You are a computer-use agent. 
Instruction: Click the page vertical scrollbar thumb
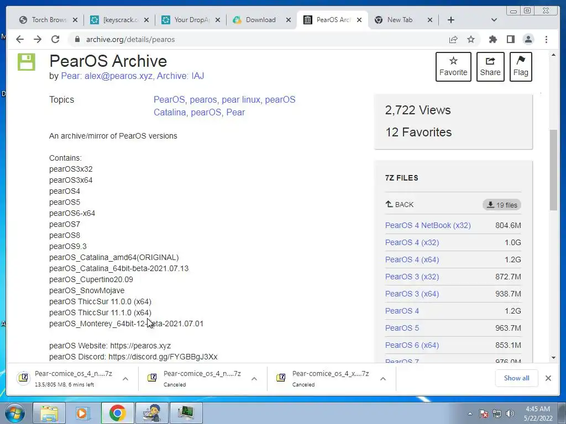point(553,169)
